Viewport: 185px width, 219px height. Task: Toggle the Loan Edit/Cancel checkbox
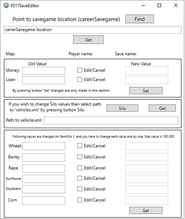point(80,79)
